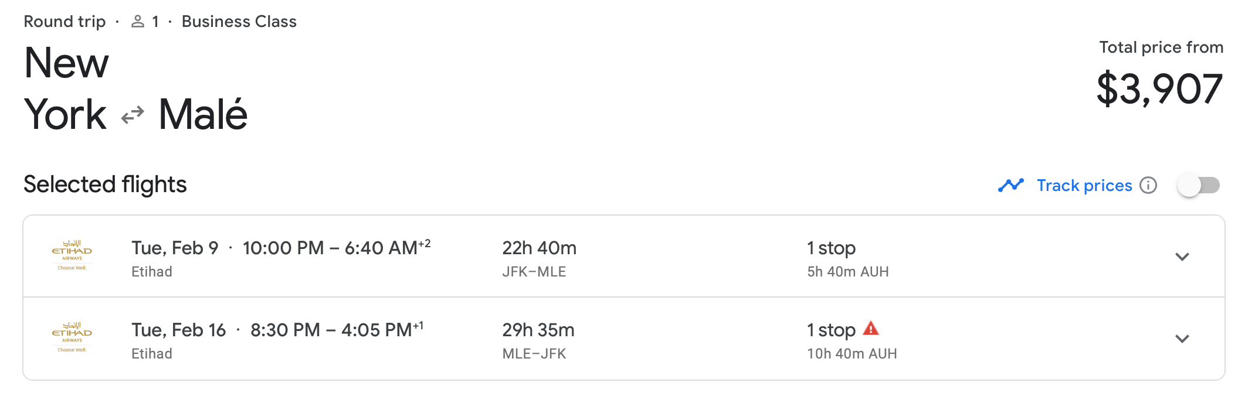Click the JFK–MLE route label
Viewport: 1255px width, 396px height.
click(x=534, y=272)
